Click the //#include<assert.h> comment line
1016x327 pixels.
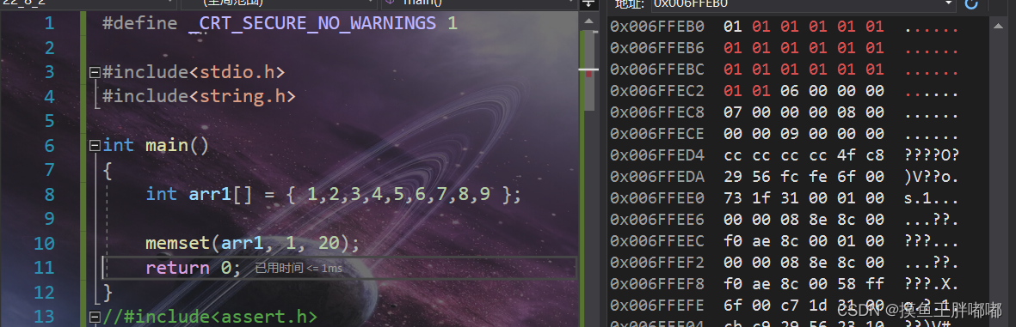(211, 318)
